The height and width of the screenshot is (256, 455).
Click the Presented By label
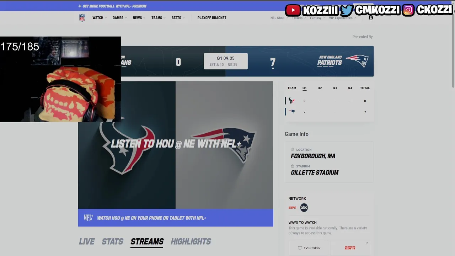click(363, 37)
